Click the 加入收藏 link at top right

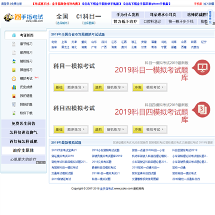[208, 4]
